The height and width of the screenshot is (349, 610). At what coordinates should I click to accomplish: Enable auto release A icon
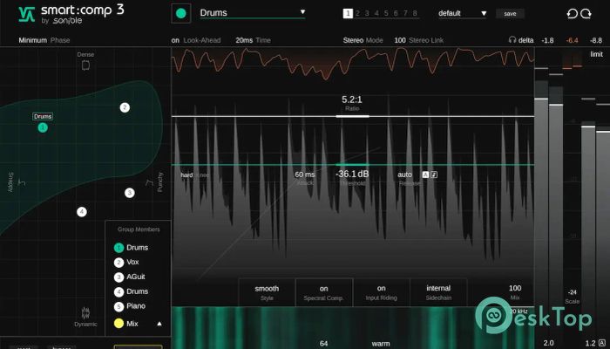pos(425,174)
